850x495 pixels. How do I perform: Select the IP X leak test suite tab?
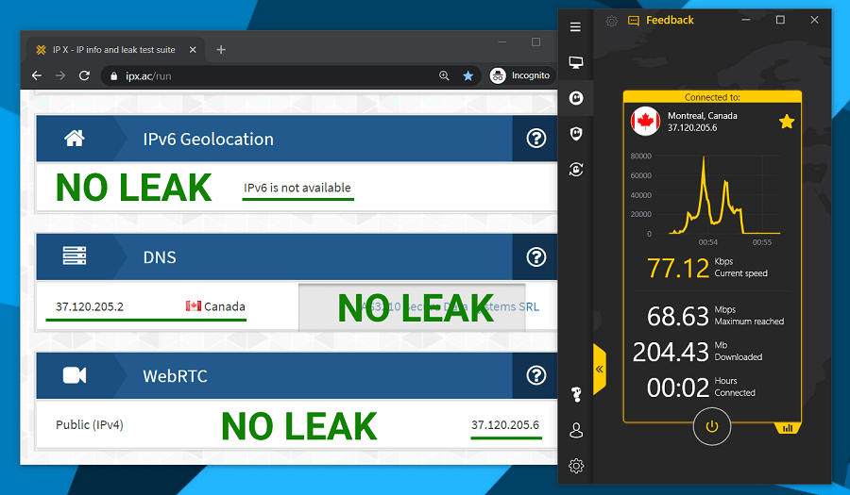(115, 50)
